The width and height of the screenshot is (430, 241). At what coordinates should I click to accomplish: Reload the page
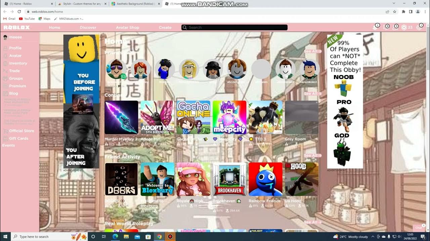point(19,11)
